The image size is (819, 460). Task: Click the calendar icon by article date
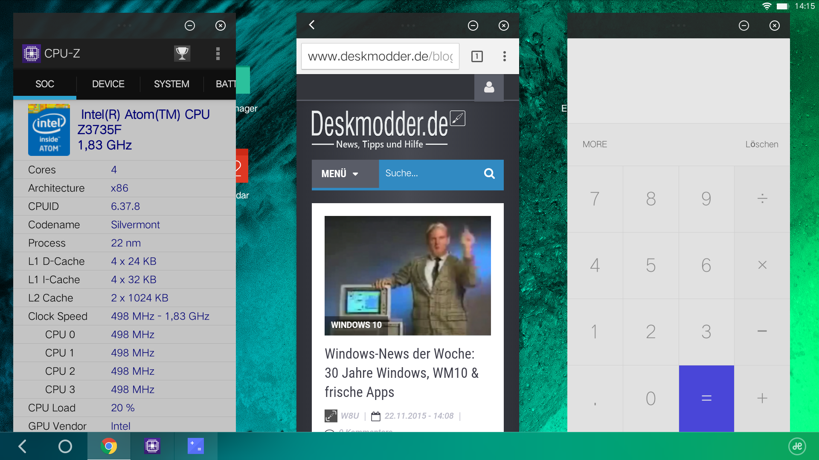(375, 416)
